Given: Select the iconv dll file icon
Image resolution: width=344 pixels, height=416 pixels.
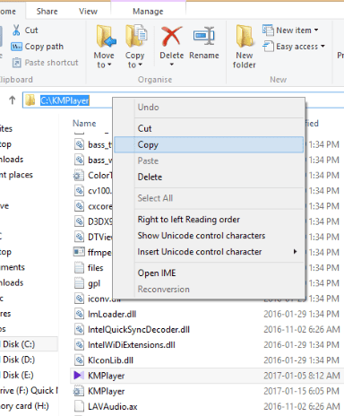Looking at the screenshot, I should pyautogui.click(x=79, y=299).
